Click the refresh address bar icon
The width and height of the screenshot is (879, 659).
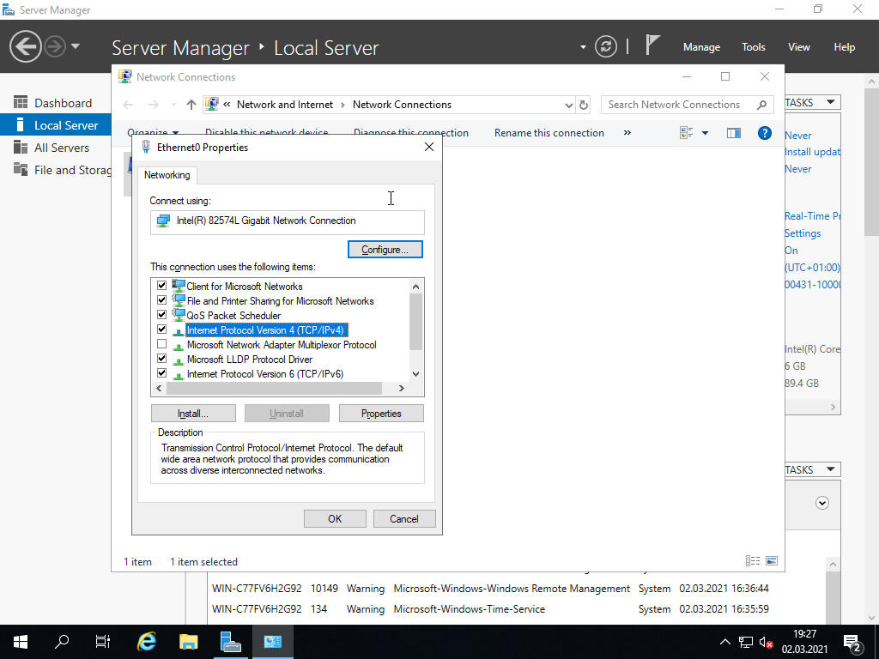(x=584, y=105)
